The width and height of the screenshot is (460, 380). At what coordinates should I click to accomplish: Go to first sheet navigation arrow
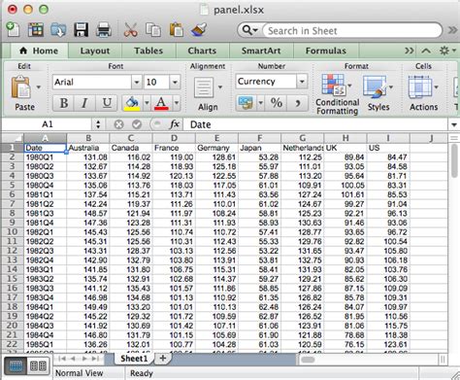pyautogui.click(x=62, y=359)
